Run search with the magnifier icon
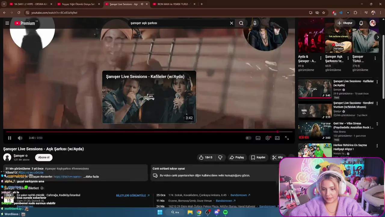Image resolution: width=385 pixels, height=217 pixels. tap(241, 23)
